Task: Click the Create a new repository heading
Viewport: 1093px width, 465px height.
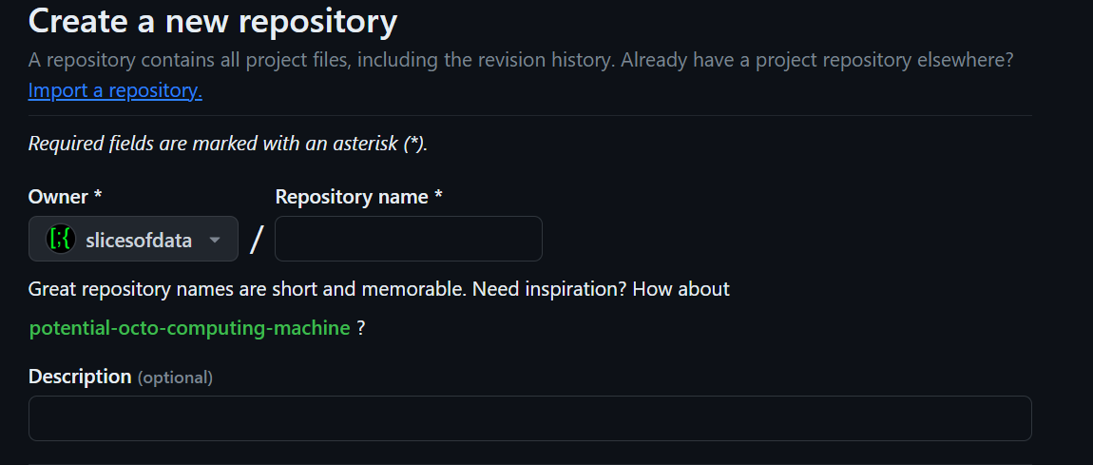Action: [213, 21]
